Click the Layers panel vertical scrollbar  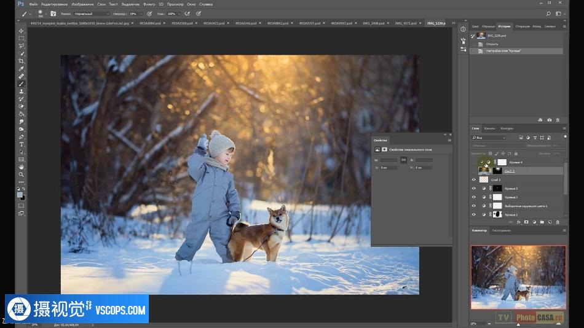point(566,179)
